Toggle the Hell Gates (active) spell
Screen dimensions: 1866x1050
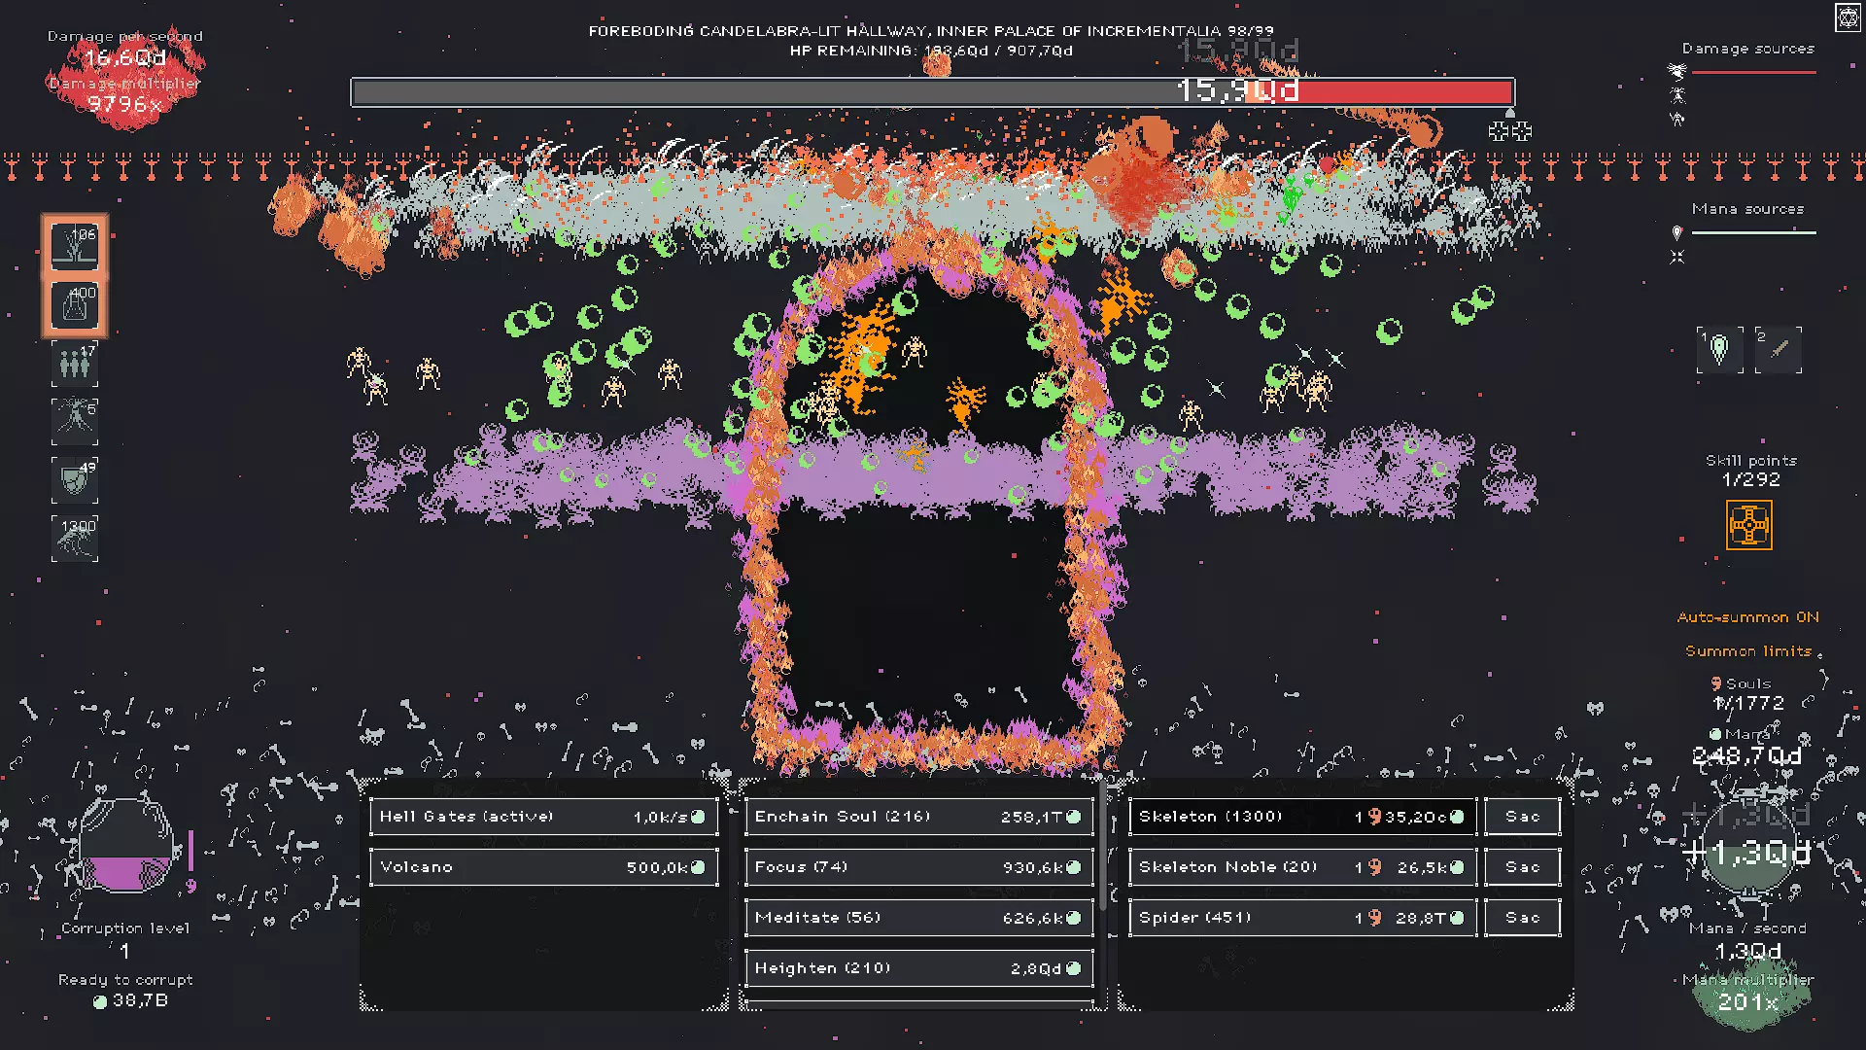coord(543,817)
